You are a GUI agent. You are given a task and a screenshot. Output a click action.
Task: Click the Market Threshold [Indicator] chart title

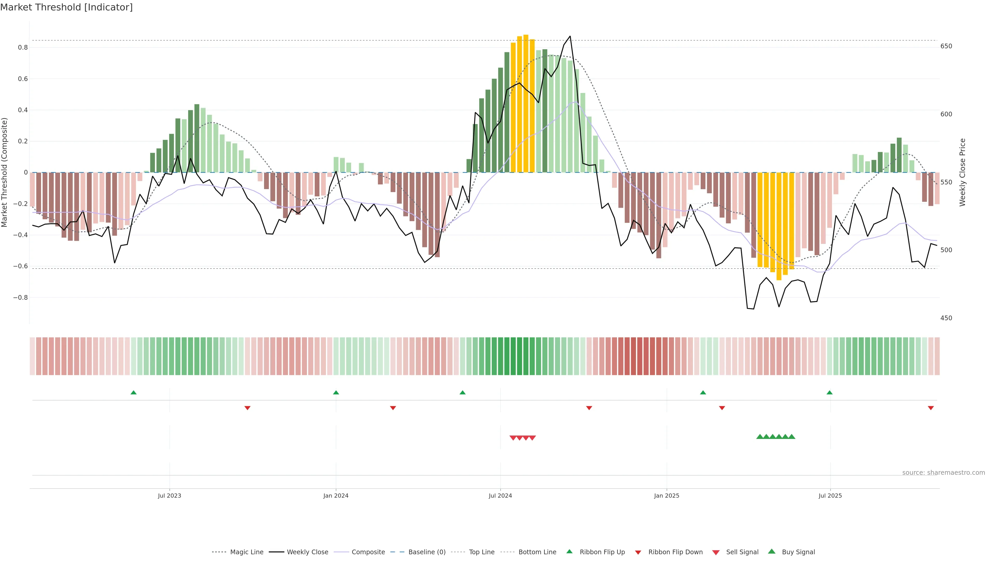point(66,7)
